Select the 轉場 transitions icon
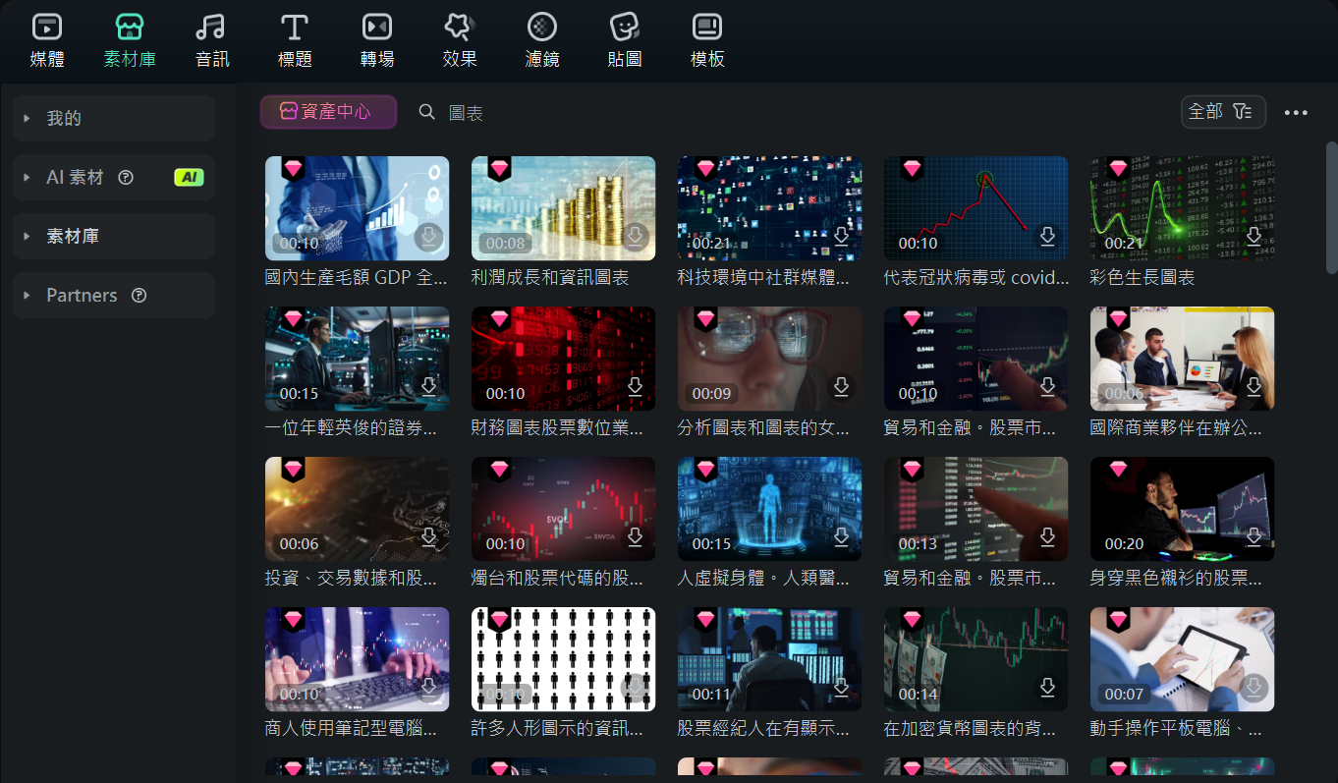Viewport: 1338px width, 783px height. (x=377, y=40)
